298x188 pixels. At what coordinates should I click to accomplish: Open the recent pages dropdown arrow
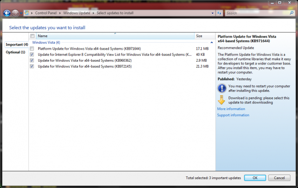click(21, 13)
